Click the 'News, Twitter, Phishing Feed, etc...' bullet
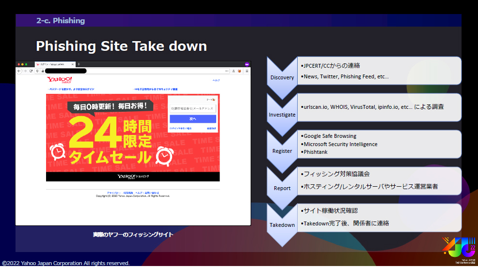 pyautogui.click(x=345, y=76)
